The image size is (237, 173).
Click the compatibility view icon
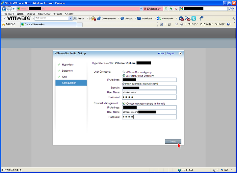point(166,9)
